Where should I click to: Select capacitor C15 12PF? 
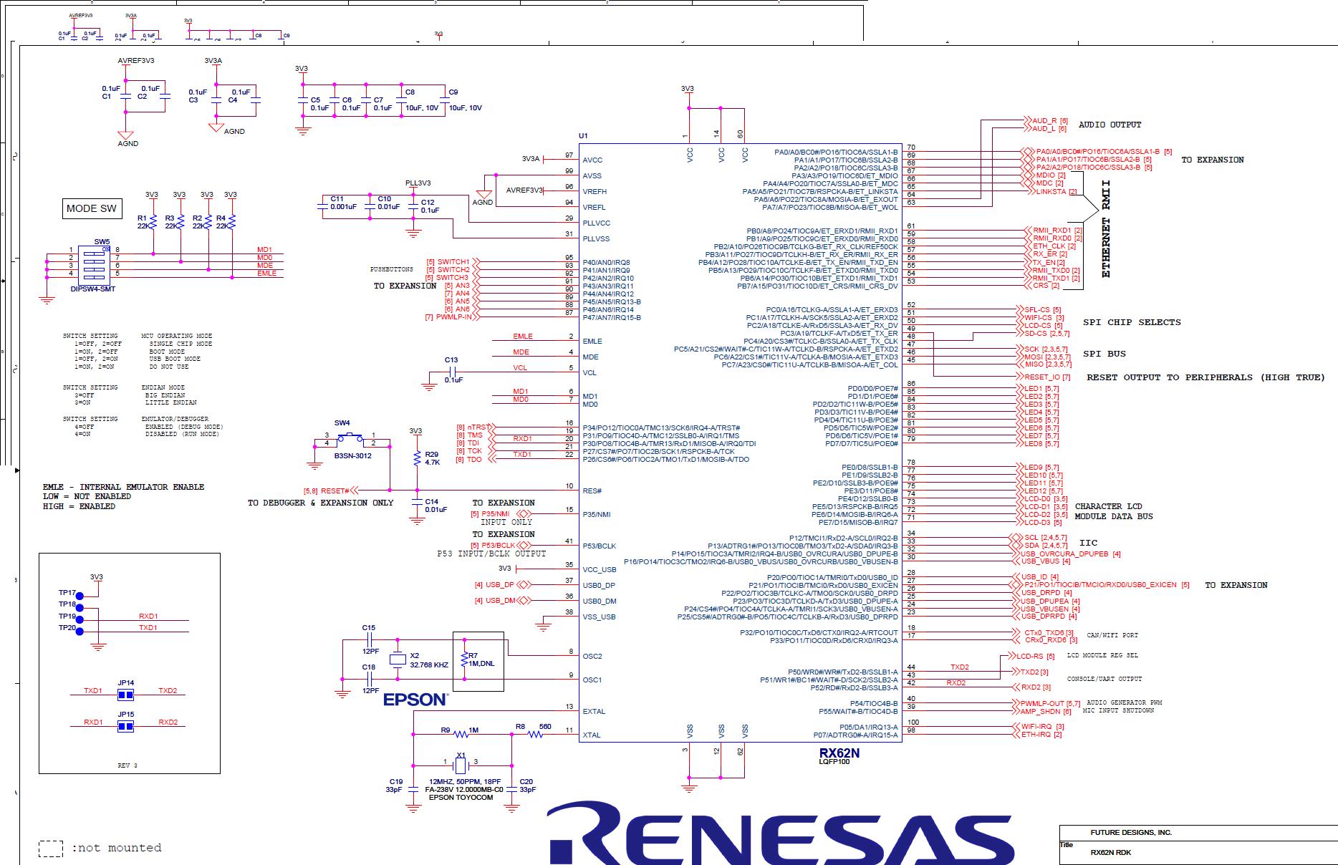click(369, 638)
